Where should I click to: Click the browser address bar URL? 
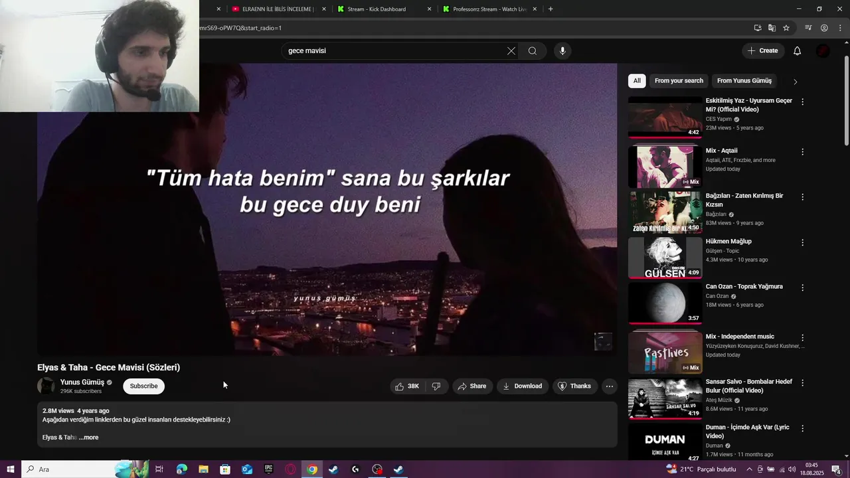[239, 28]
